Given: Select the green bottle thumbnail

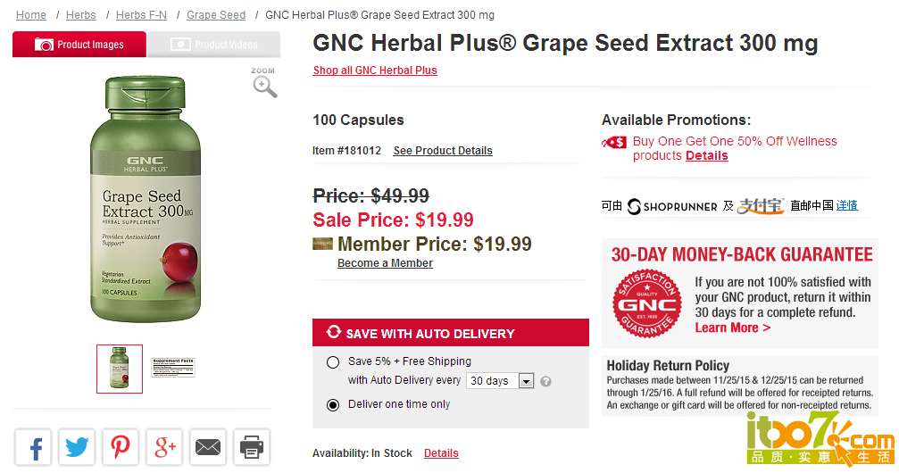Looking at the screenshot, I should point(120,369).
